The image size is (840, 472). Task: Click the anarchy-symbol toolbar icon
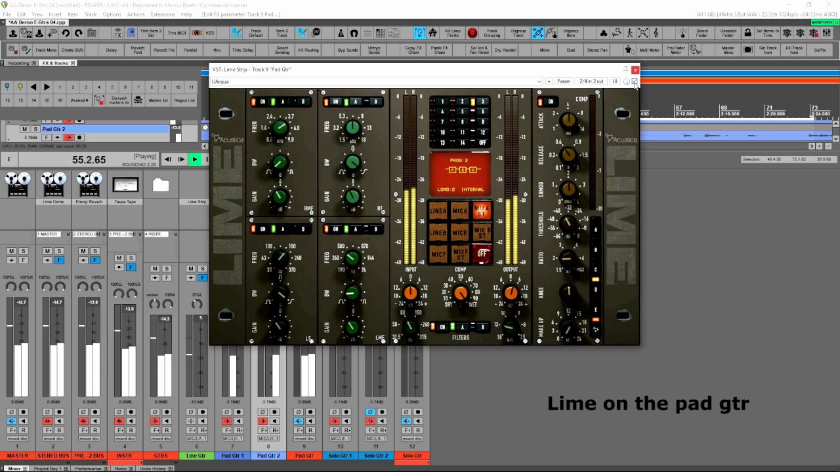432,33
